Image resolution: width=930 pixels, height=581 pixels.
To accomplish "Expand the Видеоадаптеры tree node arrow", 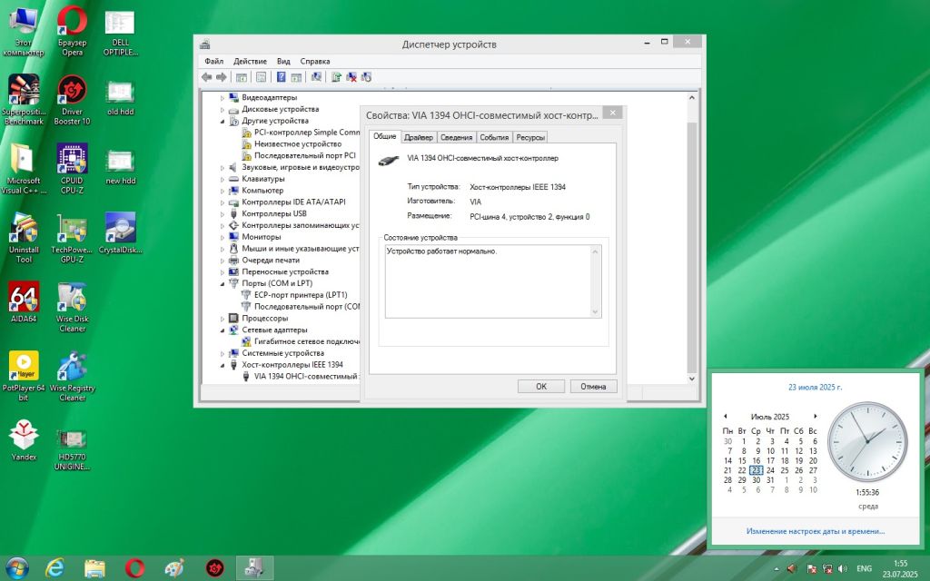I will [x=223, y=98].
